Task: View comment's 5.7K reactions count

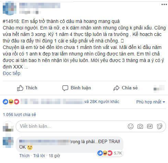Action: click(118, 153)
